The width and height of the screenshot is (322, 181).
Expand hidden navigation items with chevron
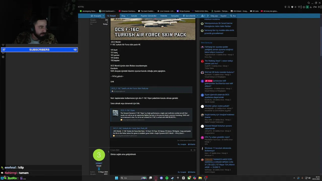[x=208, y=16]
